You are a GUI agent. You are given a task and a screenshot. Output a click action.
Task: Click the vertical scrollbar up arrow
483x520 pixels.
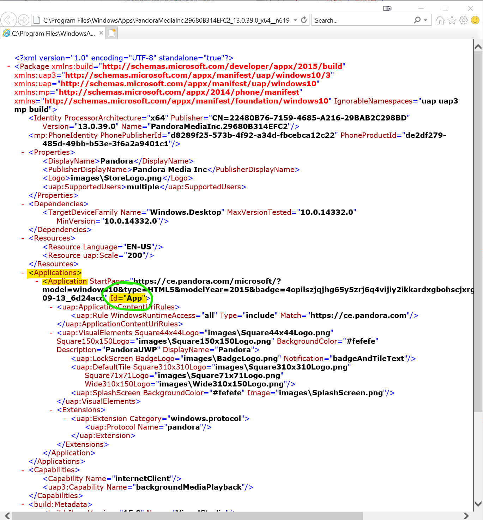pyautogui.click(x=478, y=47)
